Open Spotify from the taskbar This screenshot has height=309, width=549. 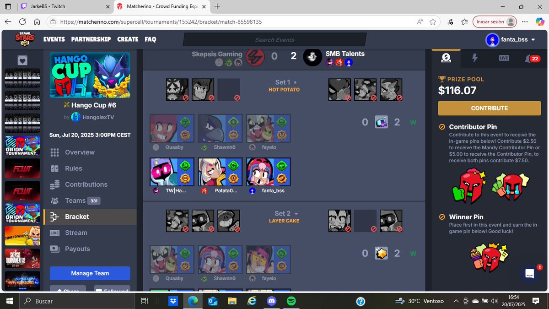291,301
